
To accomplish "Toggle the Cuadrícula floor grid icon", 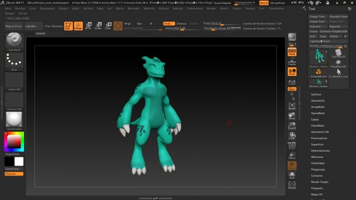I will [292, 62].
